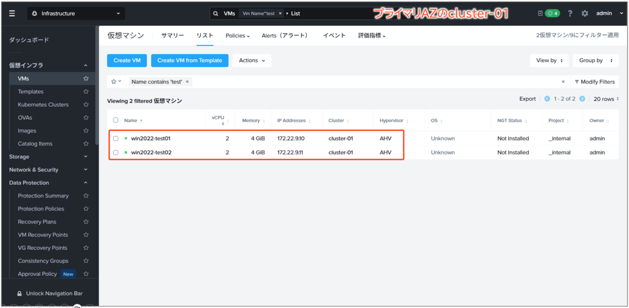The height and width of the screenshot is (308, 629).
Task: Switch to the Alerts（アラート）tab
Action: 285,36
